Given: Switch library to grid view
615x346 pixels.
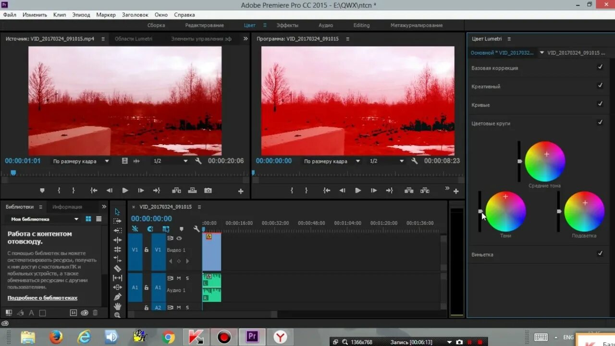Looking at the screenshot, I should pos(88,219).
